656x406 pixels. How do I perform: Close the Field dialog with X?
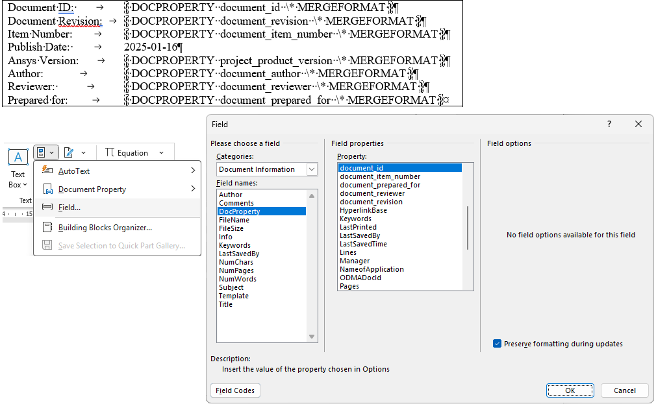[638, 124]
